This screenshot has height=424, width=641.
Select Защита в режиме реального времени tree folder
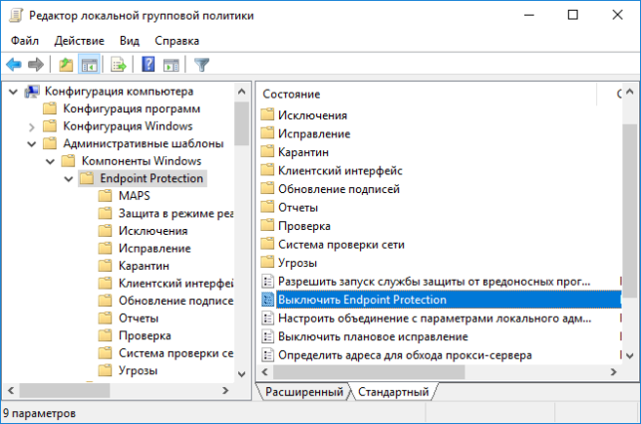click(x=175, y=213)
